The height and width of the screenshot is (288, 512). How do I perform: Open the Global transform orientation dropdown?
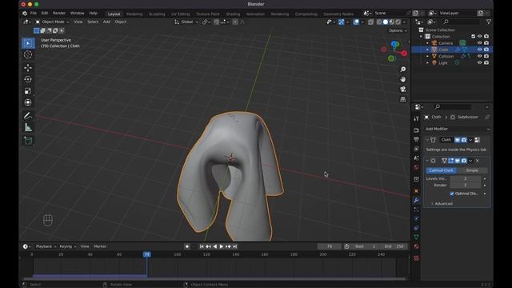186,22
